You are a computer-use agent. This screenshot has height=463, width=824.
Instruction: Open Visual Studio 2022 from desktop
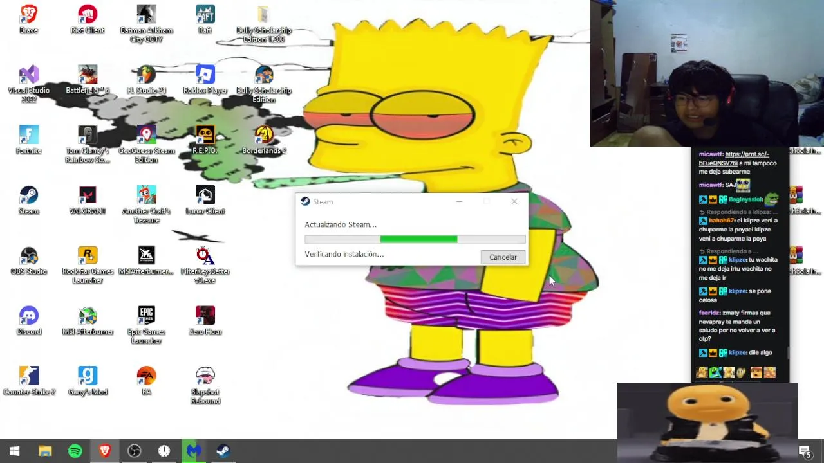[28, 84]
